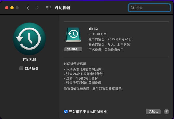Go forward with the right chevron

(x=38, y=8)
